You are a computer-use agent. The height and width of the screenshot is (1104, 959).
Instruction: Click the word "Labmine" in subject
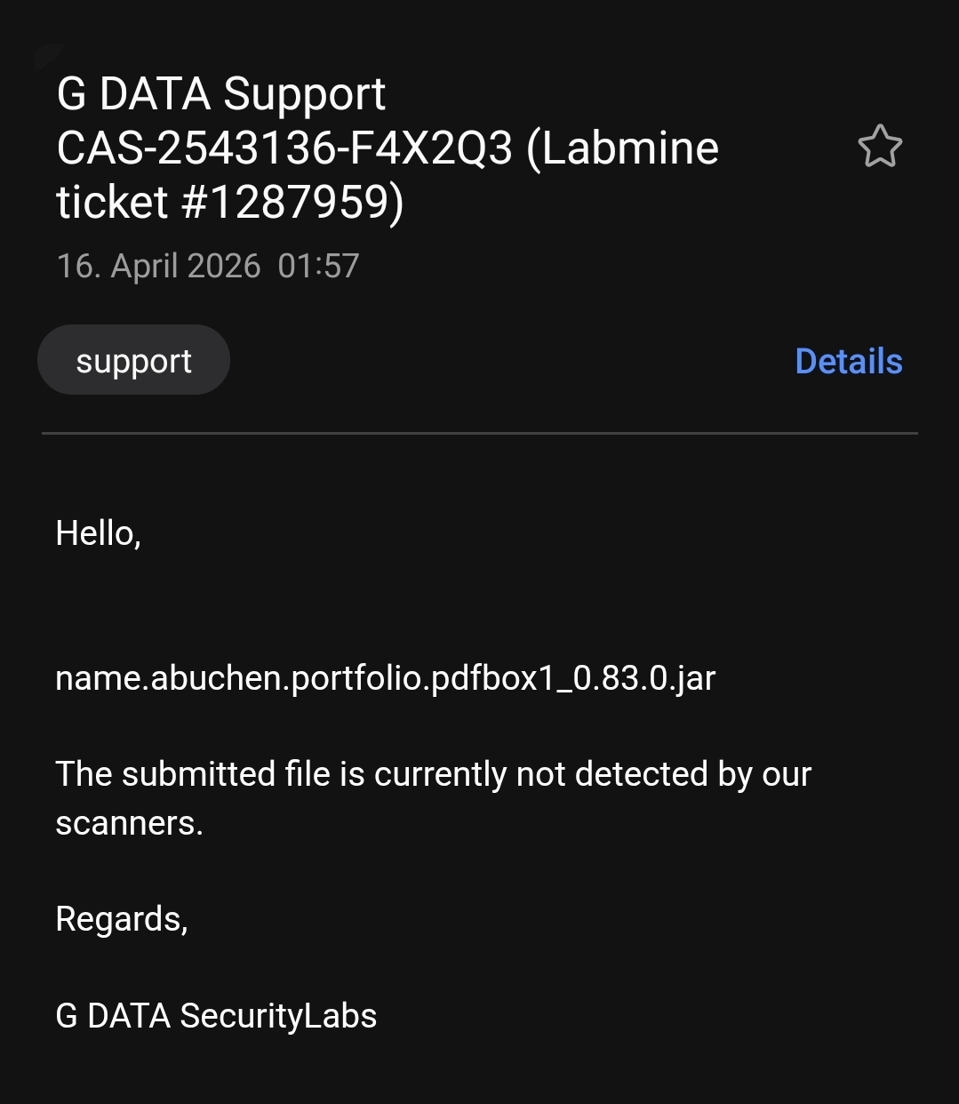(x=629, y=148)
